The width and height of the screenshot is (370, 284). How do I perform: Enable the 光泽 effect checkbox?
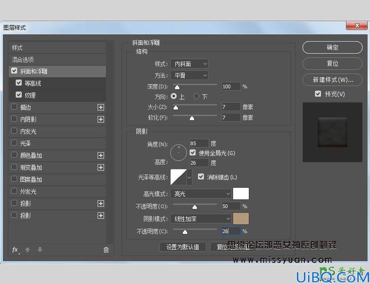(x=14, y=143)
